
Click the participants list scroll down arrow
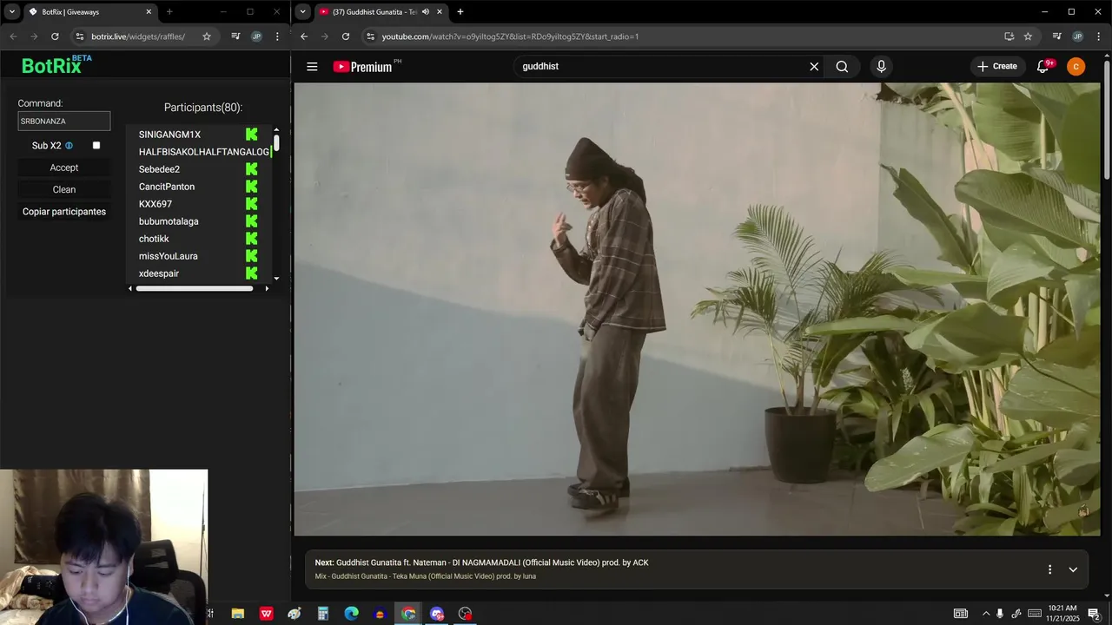276,279
